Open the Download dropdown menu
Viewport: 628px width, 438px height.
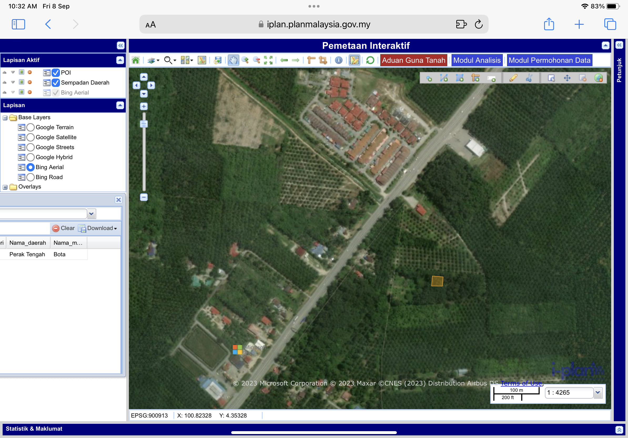[98, 228]
